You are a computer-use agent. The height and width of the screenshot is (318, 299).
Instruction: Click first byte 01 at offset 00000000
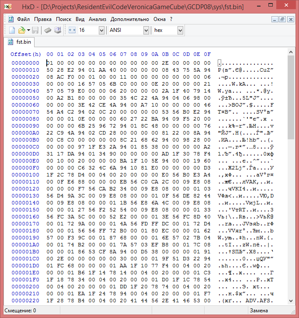tap(50, 63)
